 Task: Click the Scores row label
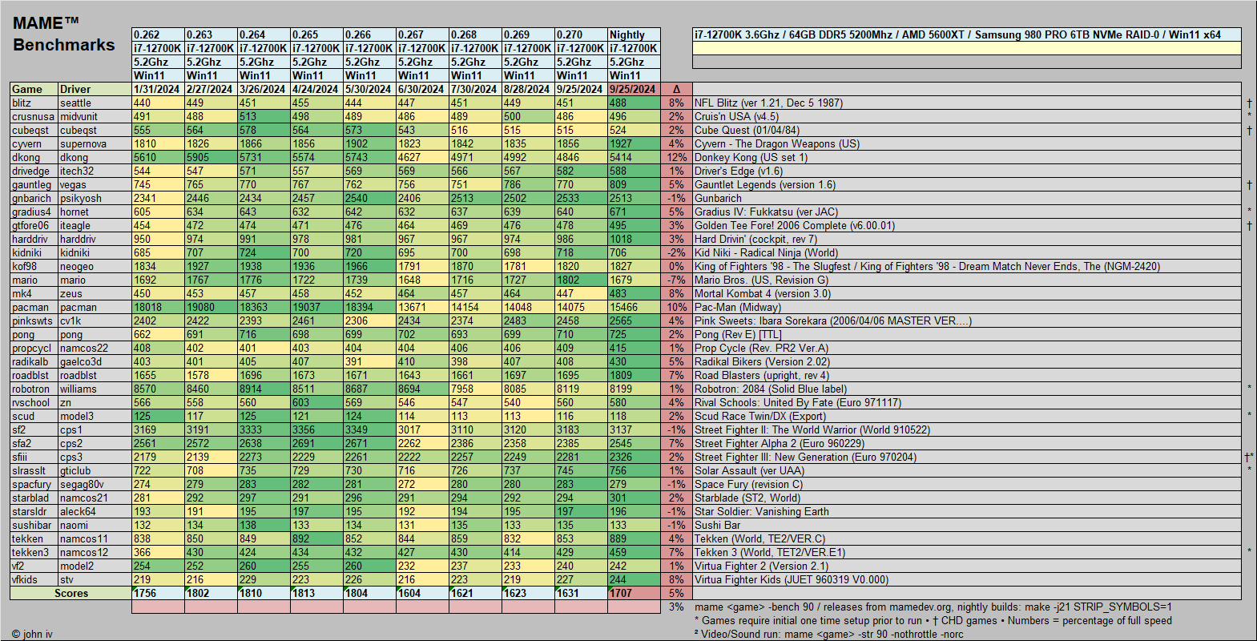(x=71, y=594)
